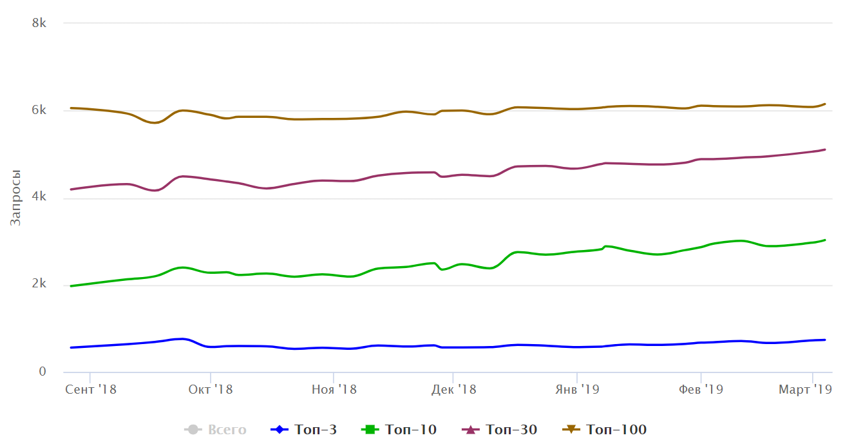Viewport: 854px width, 442px height.
Task: Click the blue diamond marker icon for Топ-3
Action: [x=279, y=430]
